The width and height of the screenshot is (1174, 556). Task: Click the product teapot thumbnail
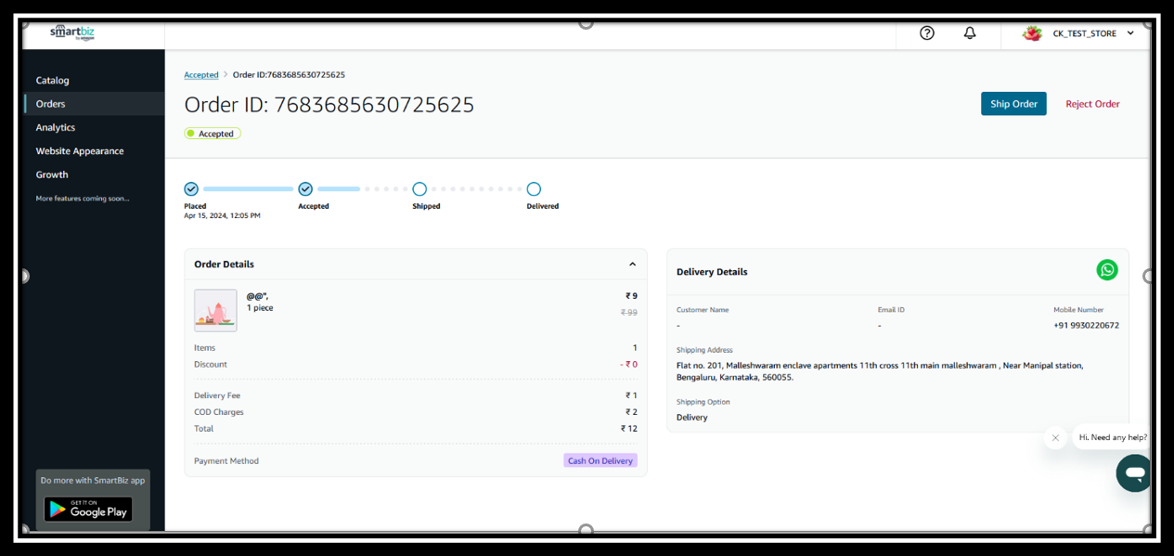pyautogui.click(x=215, y=310)
